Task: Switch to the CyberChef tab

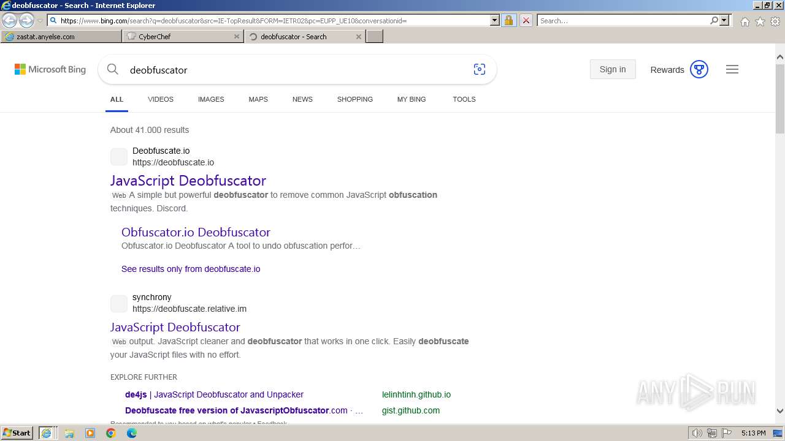Action: pyautogui.click(x=183, y=37)
